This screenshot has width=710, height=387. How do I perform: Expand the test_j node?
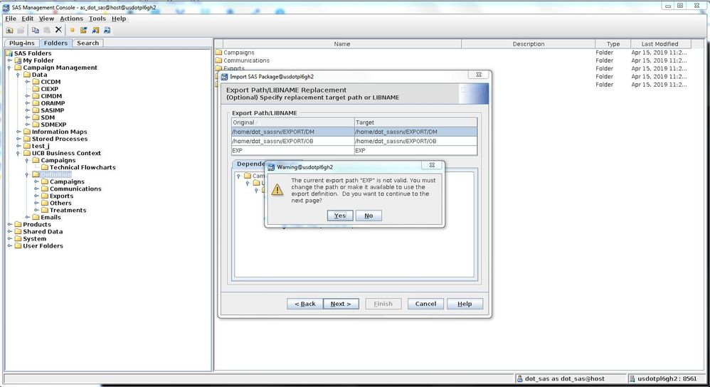[x=18, y=147]
